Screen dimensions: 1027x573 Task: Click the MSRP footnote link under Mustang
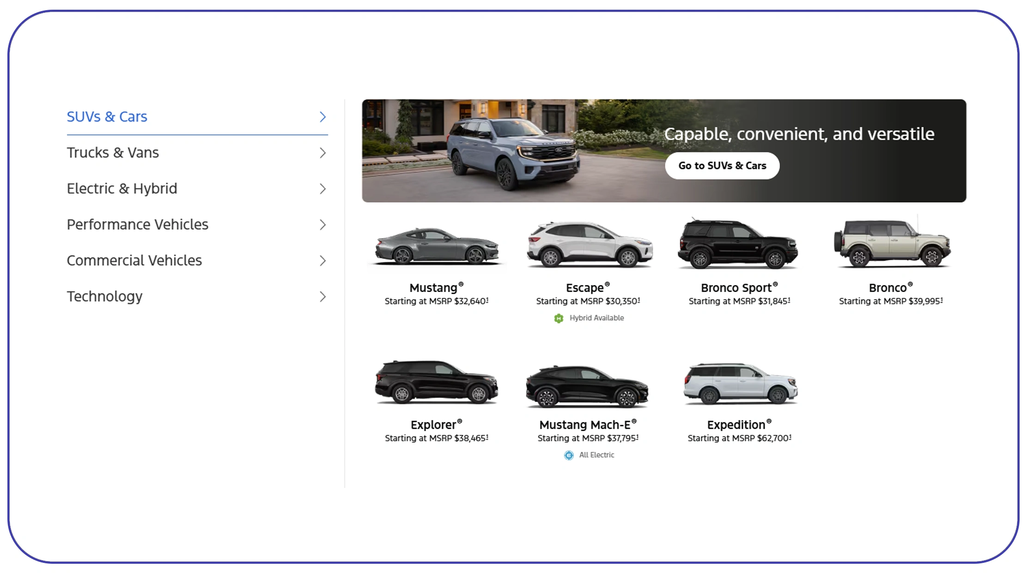(x=487, y=299)
